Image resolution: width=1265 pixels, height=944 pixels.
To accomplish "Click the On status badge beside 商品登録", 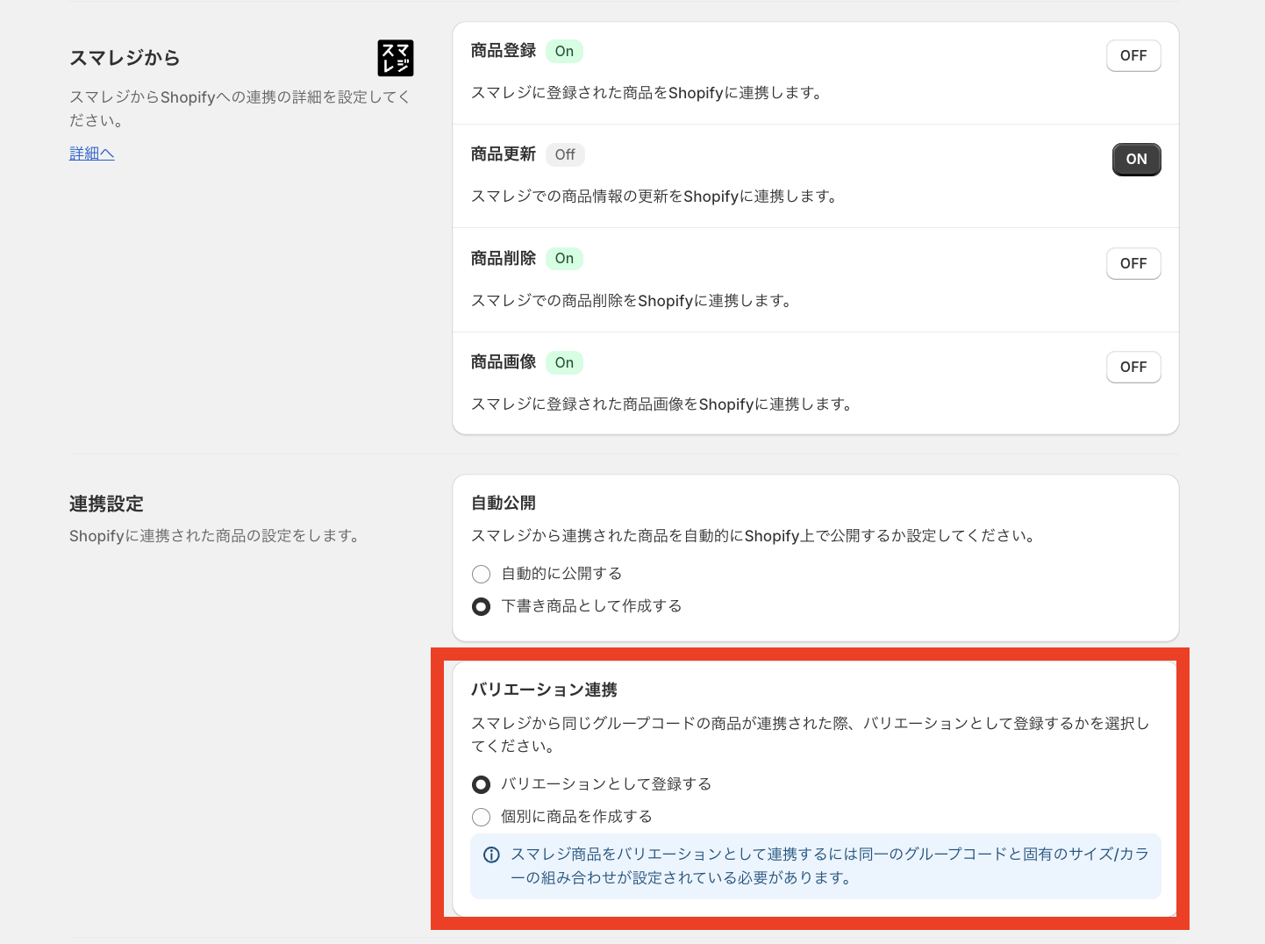I will tap(564, 51).
